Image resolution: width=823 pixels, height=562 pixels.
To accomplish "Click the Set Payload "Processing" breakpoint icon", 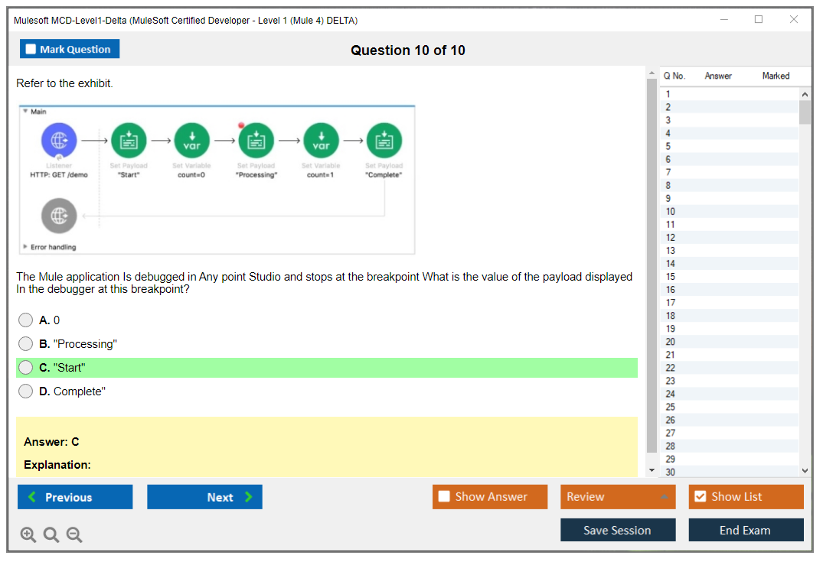I will point(256,141).
